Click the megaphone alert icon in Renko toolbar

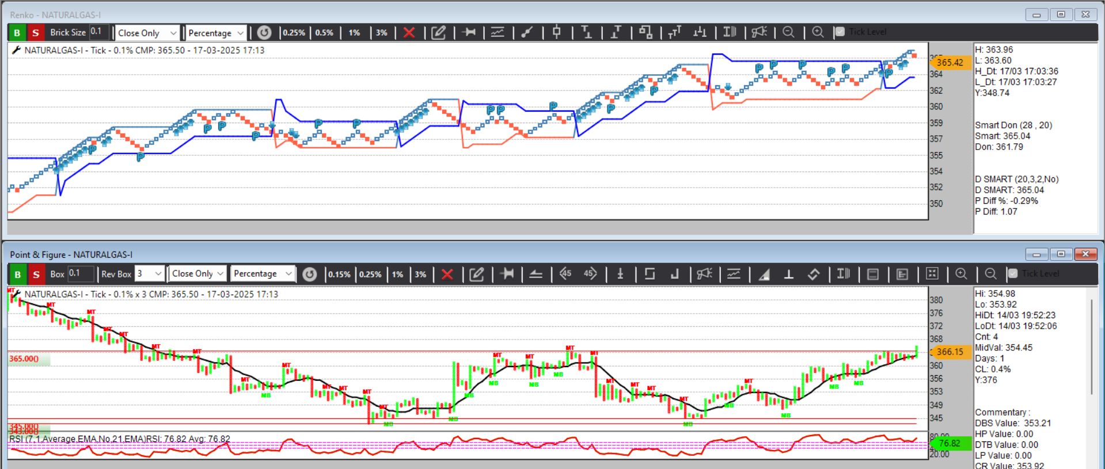coord(760,32)
